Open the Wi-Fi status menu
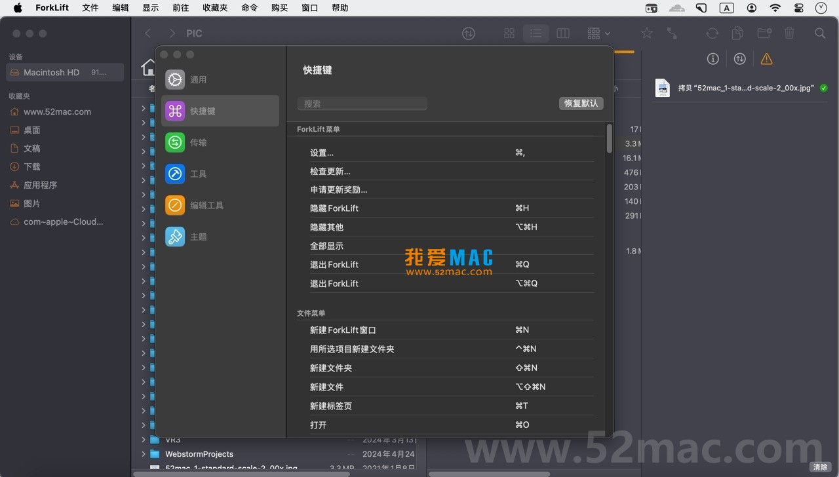839x477 pixels. pyautogui.click(x=775, y=8)
